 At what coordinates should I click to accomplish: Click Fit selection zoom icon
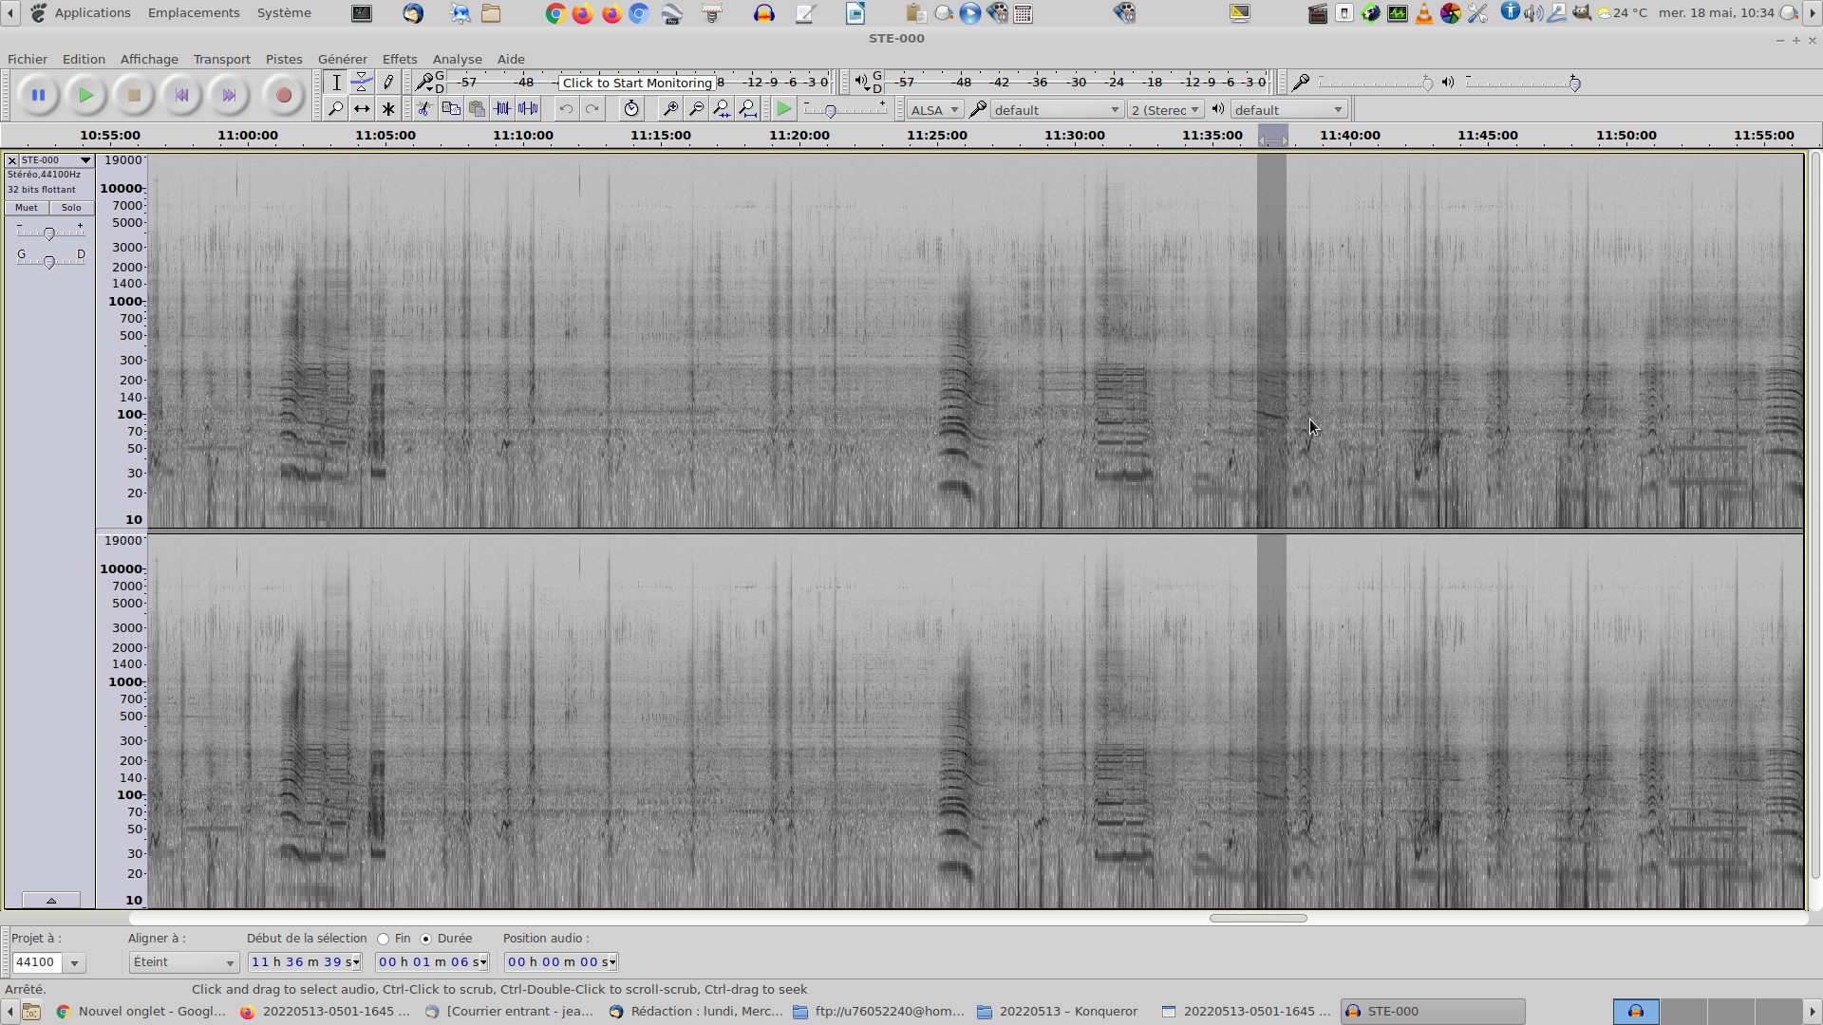coord(722,109)
